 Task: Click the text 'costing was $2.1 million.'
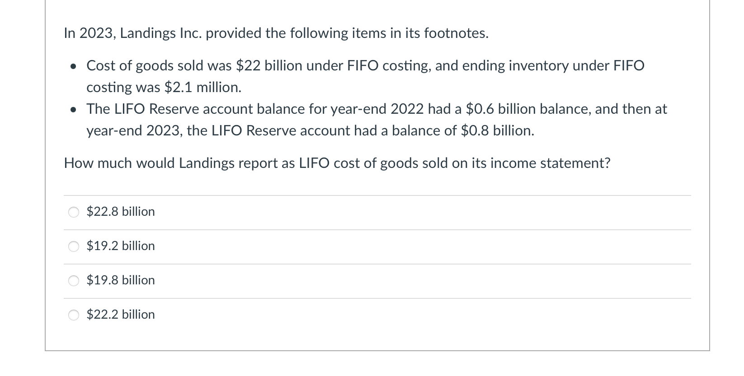point(164,87)
